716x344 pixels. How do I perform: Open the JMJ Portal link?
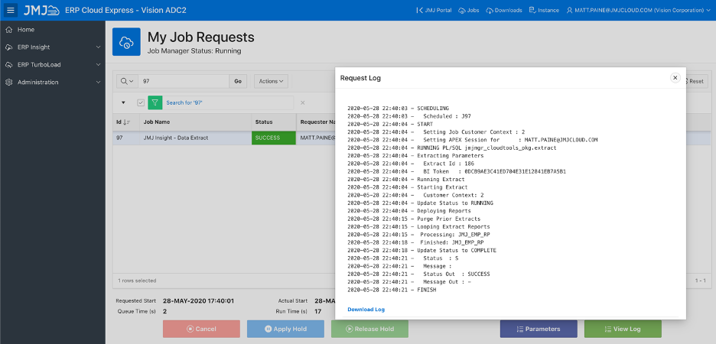(434, 10)
